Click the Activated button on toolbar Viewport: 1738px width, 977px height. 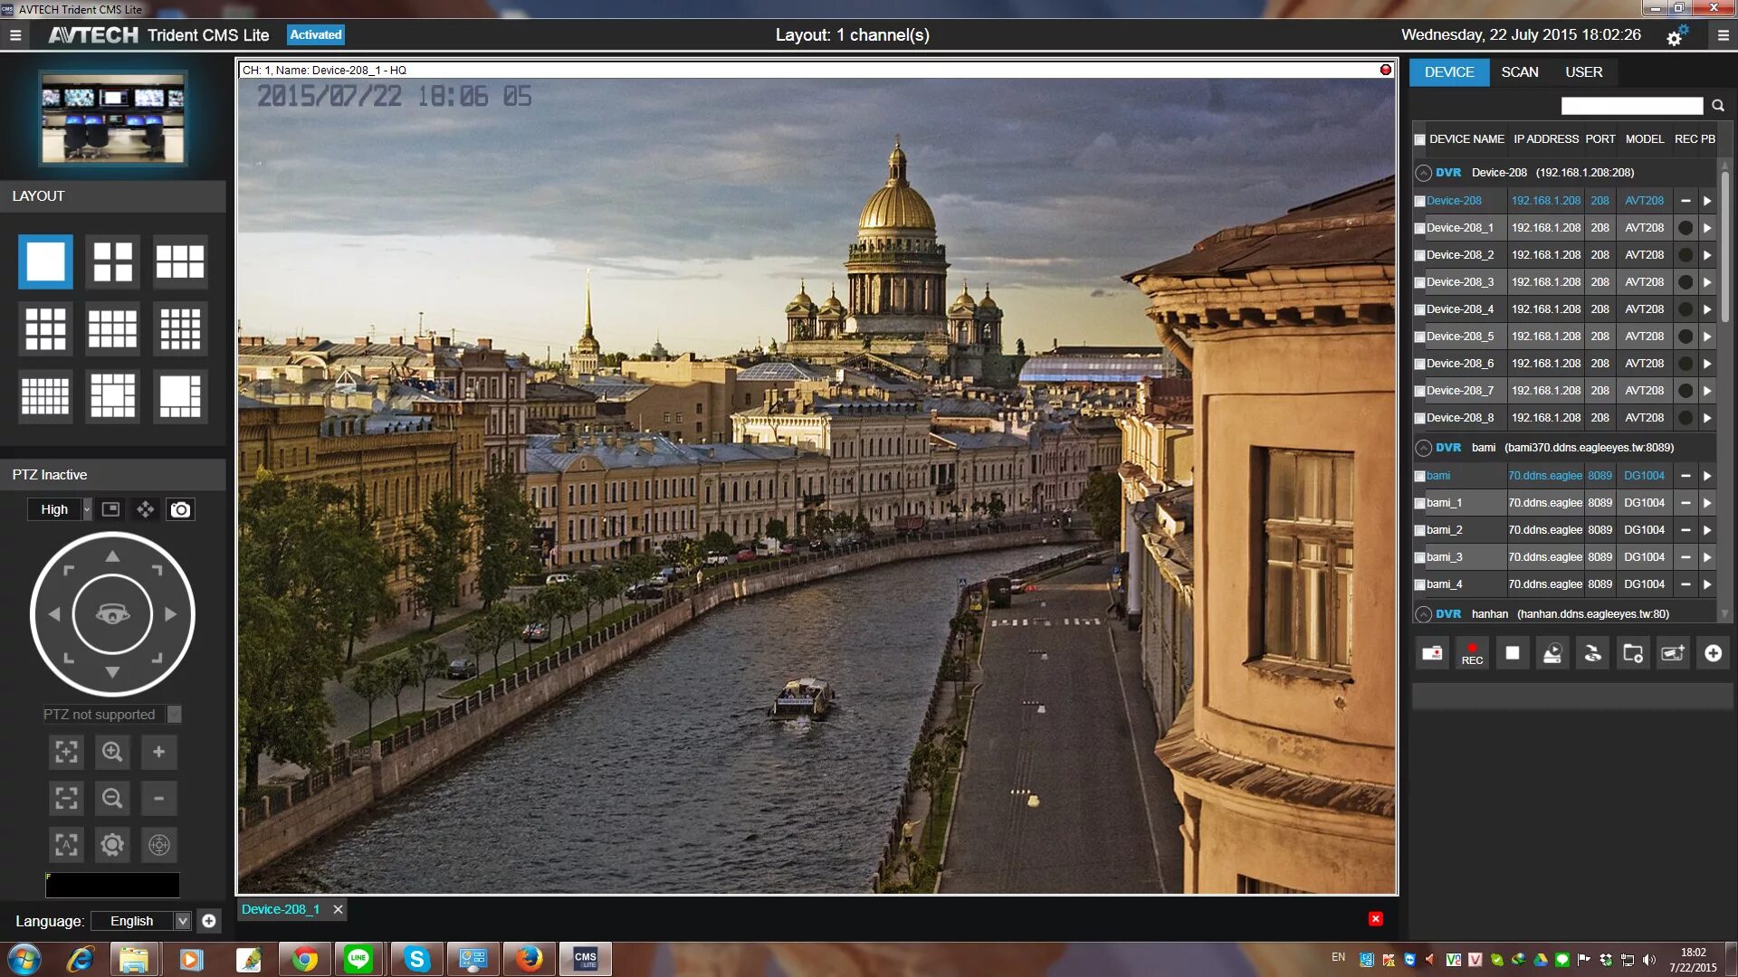pos(314,34)
